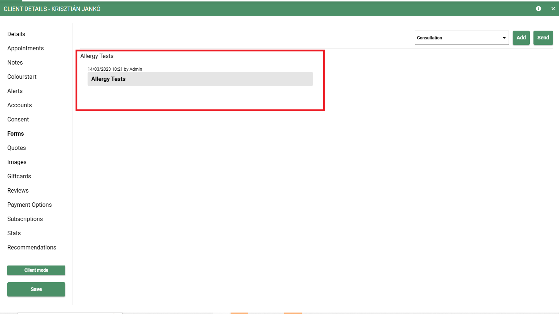View the Payment Options section
Image resolution: width=559 pixels, height=314 pixels.
(30, 205)
